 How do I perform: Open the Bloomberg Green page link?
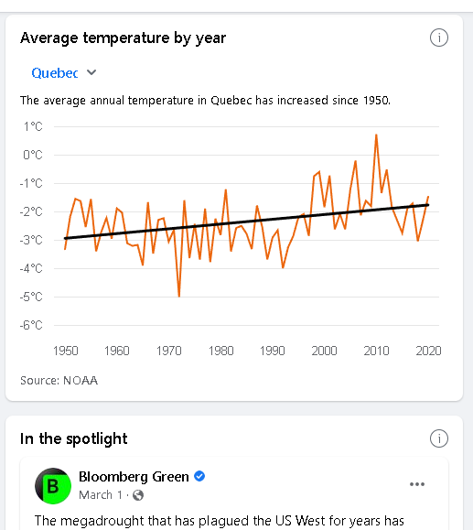(134, 477)
